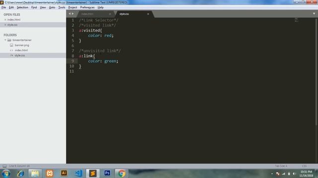This screenshot has width=318, height=178.
Task: Open the Selection menu
Action: tap(22, 7)
